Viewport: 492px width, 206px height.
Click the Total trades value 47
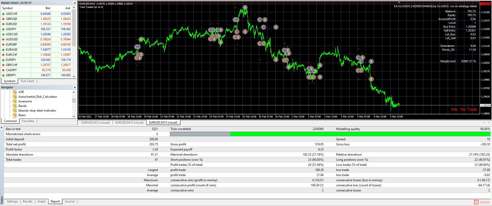click(x=156, y=160)
